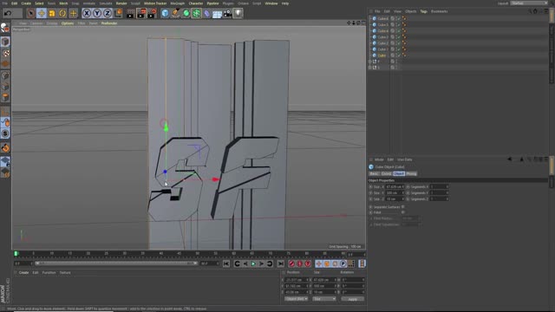Open the Mesh menu

coord(63,3)
